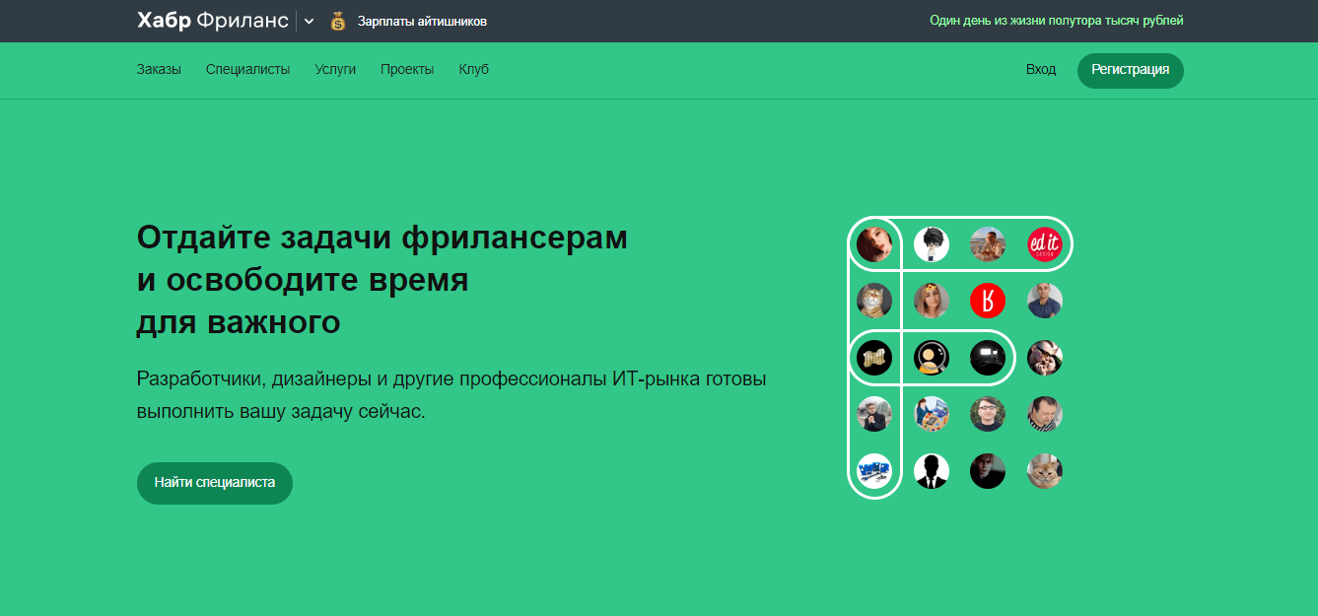This screenshot has width=1318, height=616.
Task: Open the man on the beach avatar
Action: (x=988, y=243)
